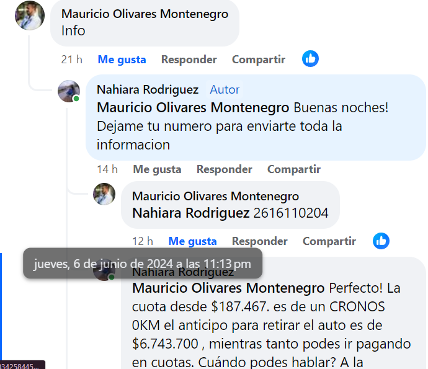Toggle Me gusta on Nahiara's Buenas noches reply
This screenshot has height=369, width=428.
[x=157, y=169]
